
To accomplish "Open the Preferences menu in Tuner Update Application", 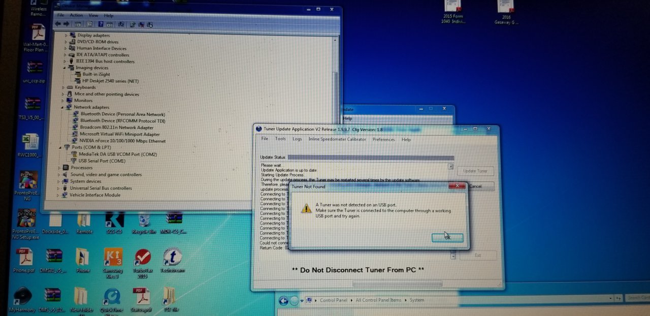I will [383, 139].
